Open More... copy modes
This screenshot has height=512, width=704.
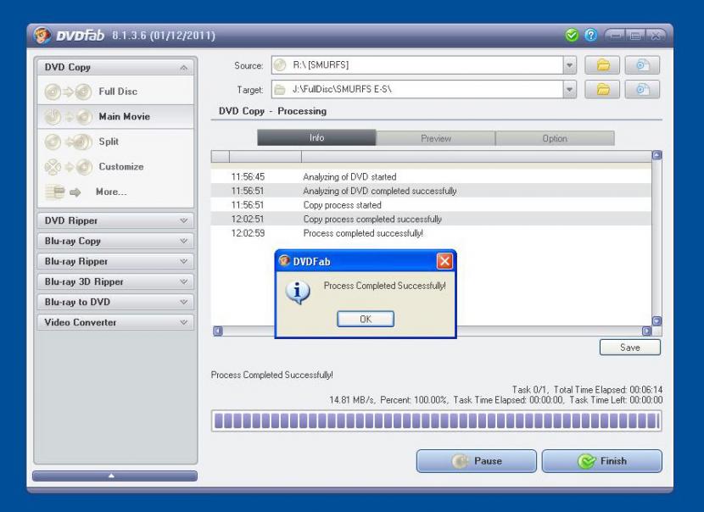pos(111,192)
